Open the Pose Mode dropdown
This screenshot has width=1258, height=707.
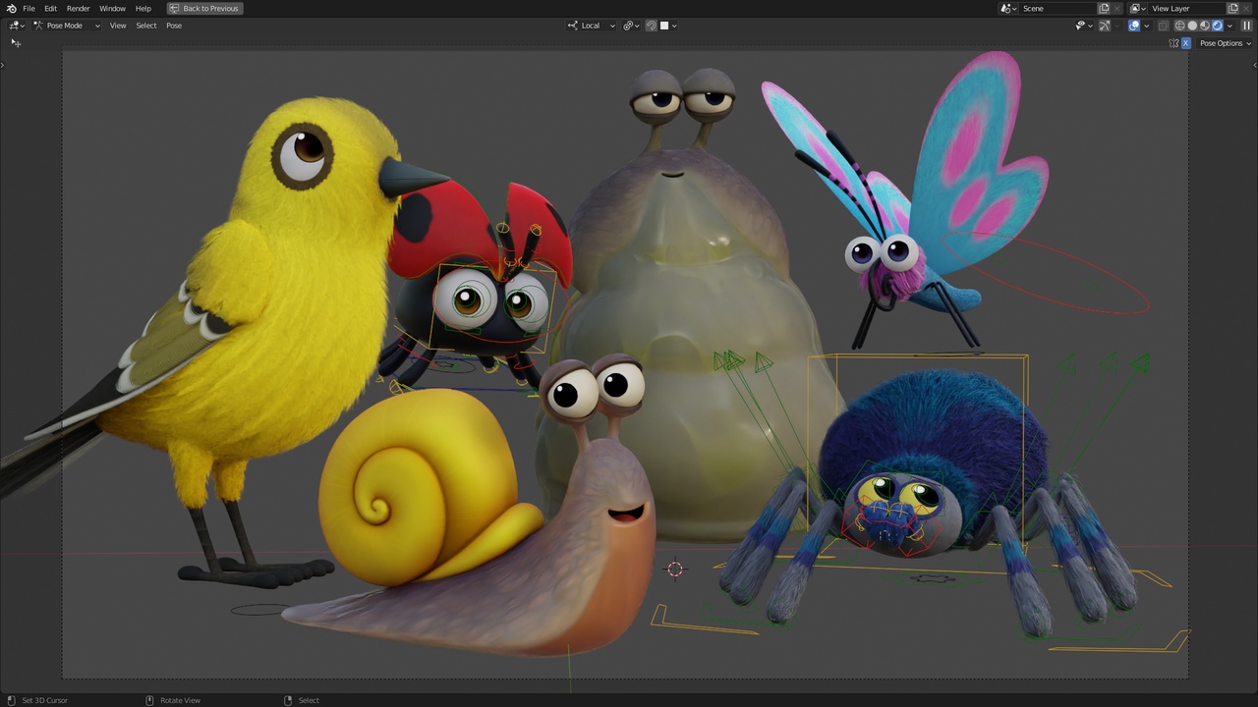(65, 26)
